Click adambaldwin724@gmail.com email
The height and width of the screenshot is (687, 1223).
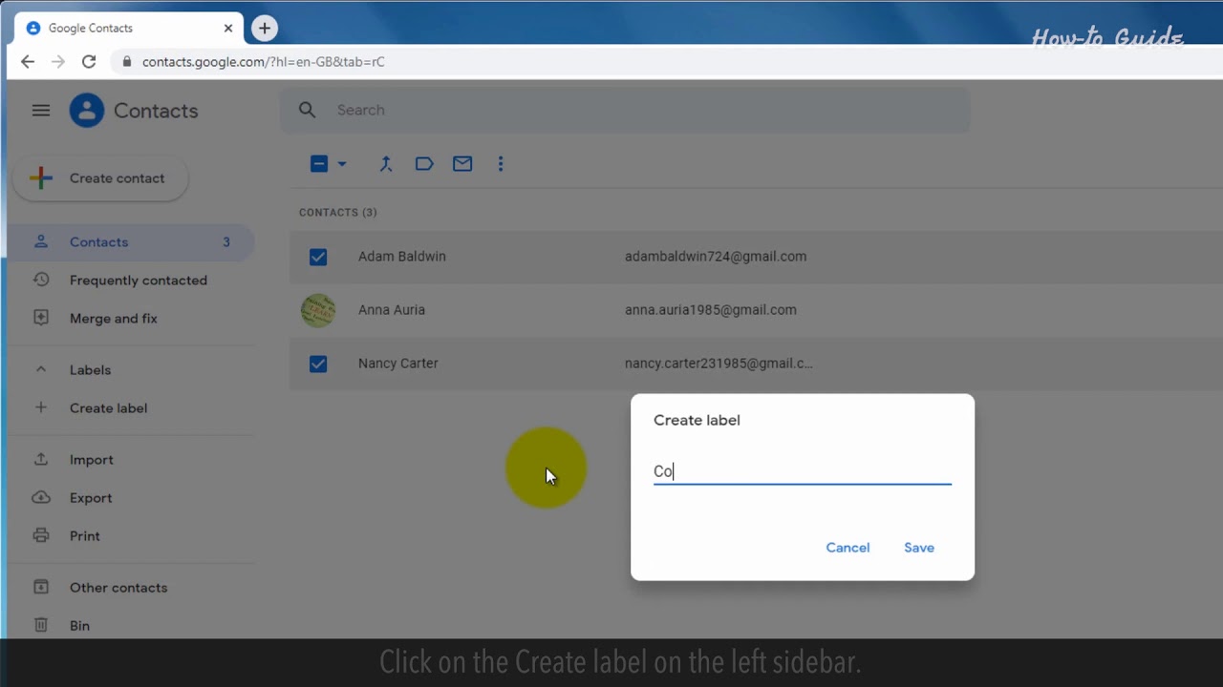716,257
